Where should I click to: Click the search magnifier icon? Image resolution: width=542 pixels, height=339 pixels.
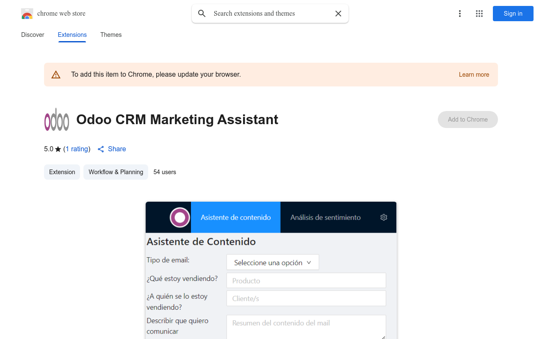[202, 14]
